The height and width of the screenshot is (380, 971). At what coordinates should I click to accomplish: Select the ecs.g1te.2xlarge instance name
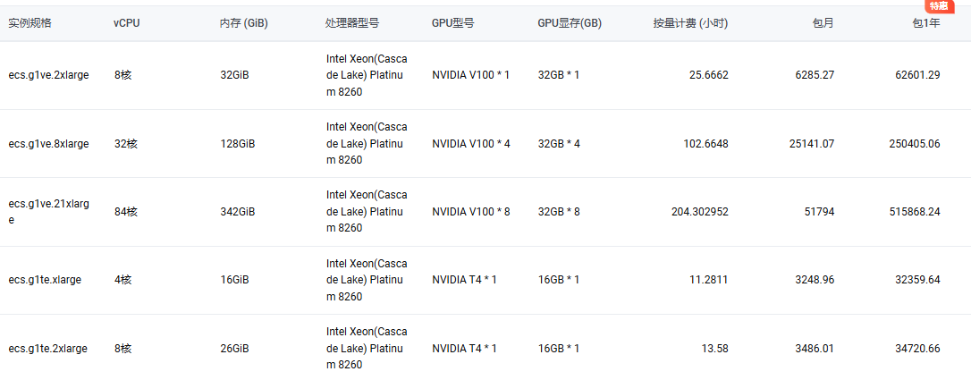[47, 349]
